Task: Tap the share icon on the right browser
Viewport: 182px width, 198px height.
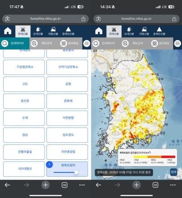Action: pos(174,19)
